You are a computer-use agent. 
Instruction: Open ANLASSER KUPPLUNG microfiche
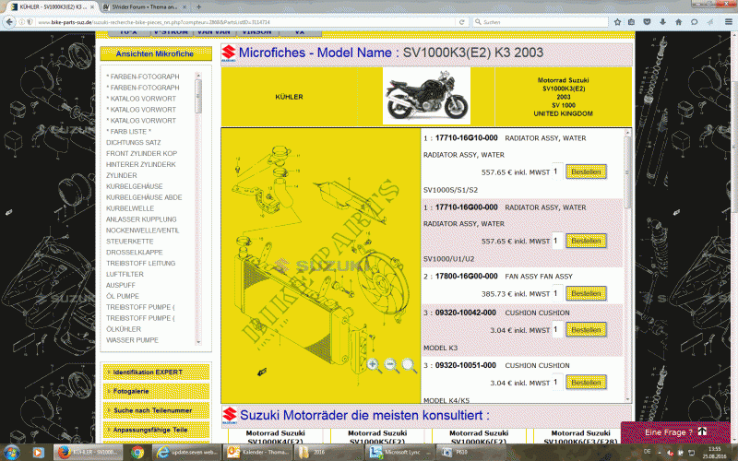pyautogui.click(x=141, y=219)
